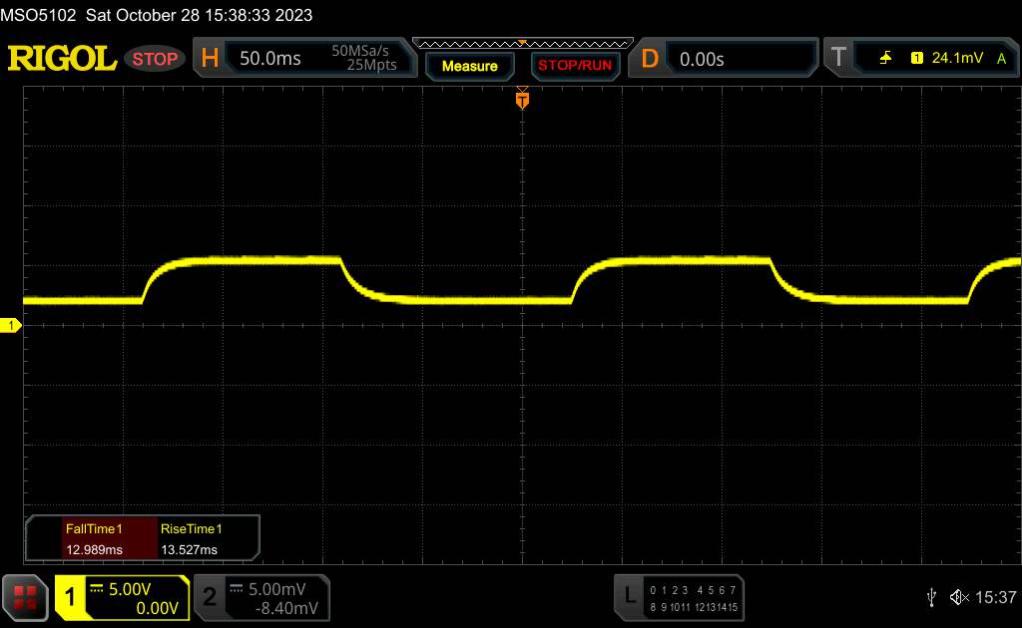The image size is (1022, 628).
Task: Open the L logic analyzer channels panel
Action: (629, 597)
